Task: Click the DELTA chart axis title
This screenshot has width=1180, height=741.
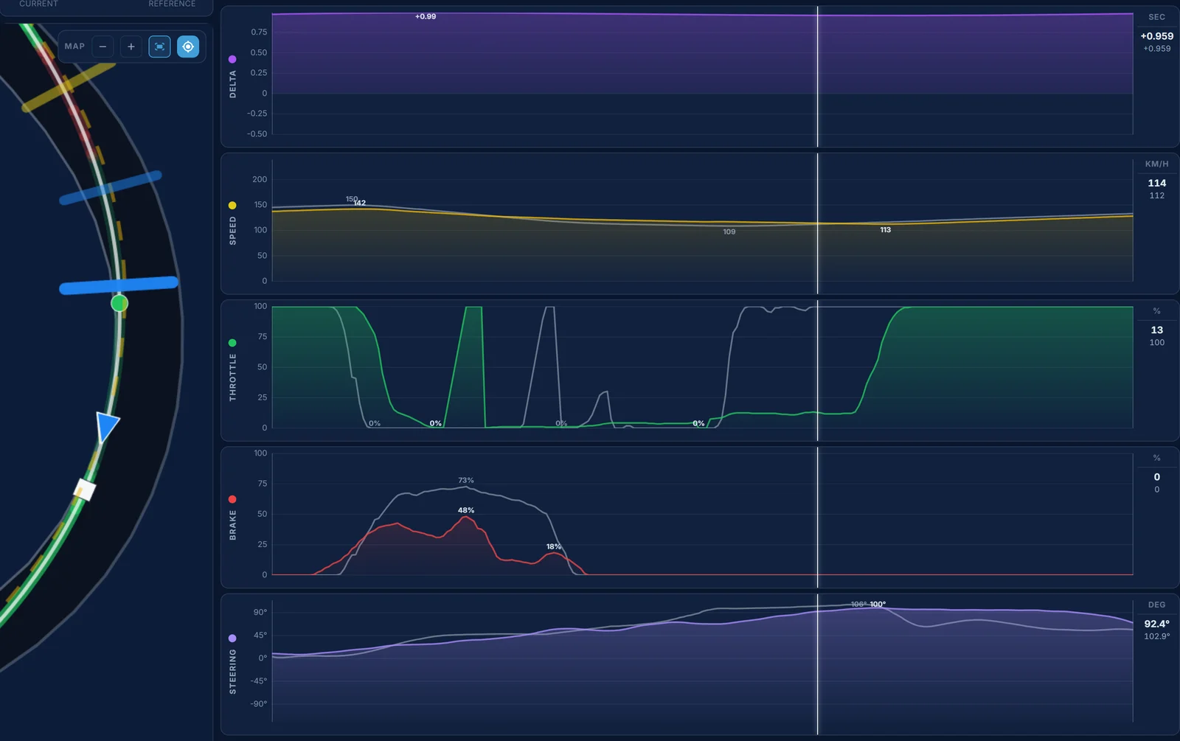Action: 233,84
